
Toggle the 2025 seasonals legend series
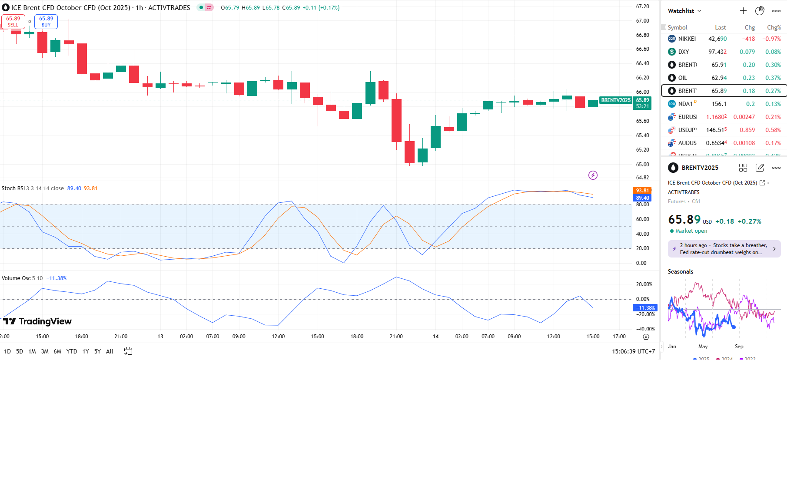click(701, 359)
